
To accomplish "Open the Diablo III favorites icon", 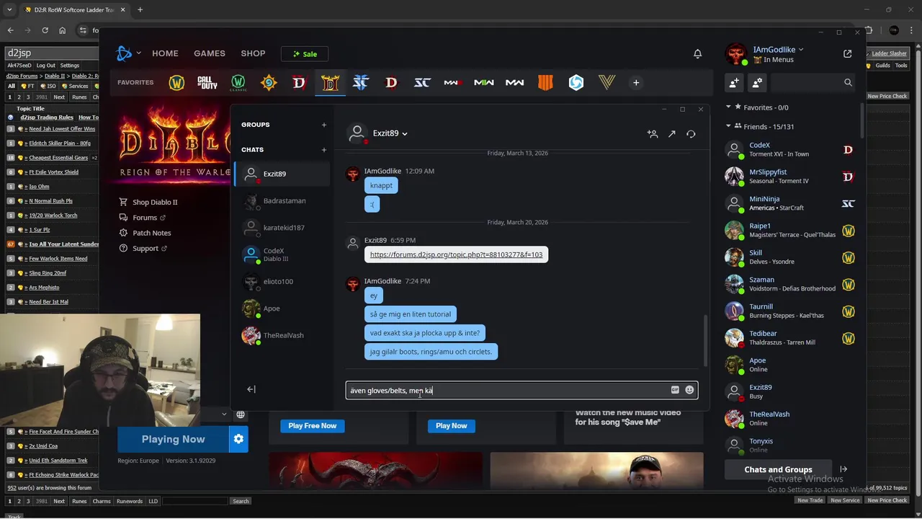I will click(x=391, y=83).
